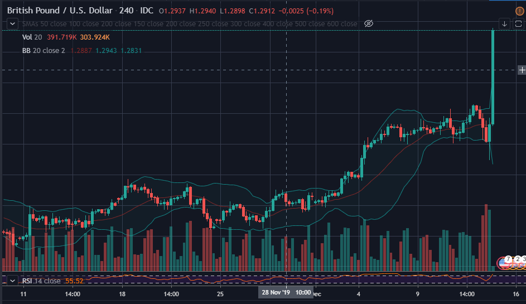This screenshot has width=526, height=304.
Task: Click IDC data source label
Action: (147, 11)
